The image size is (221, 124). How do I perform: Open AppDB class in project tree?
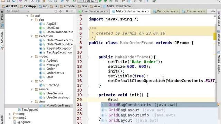51,24
